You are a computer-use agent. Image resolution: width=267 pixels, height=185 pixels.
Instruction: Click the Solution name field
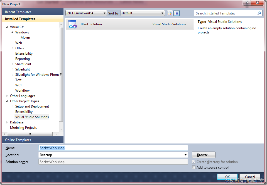point(113,162)
